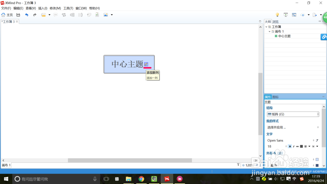The image size is (327, 184).
Task: Click the add new column icon on topic
Action: (x=146, y=64)
